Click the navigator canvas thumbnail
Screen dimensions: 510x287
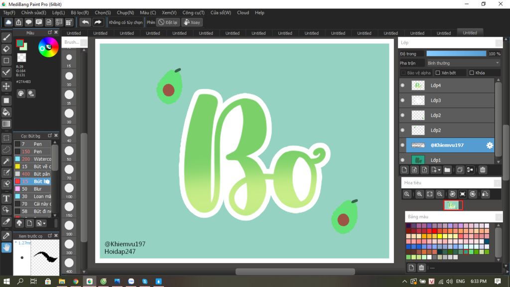(453, 205)
